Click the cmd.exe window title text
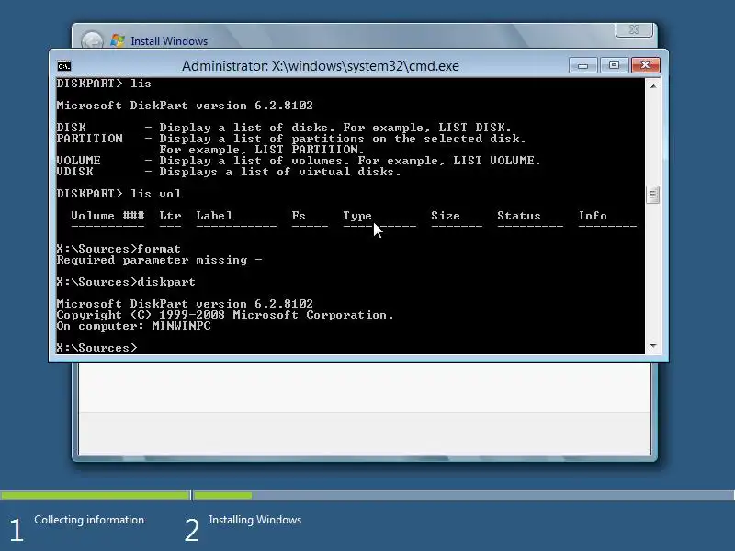 320,66
